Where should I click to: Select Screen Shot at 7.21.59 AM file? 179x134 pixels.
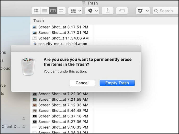(63, 99)
